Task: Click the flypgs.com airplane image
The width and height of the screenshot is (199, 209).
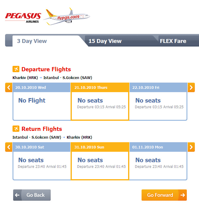Action: tap(66, 17)
